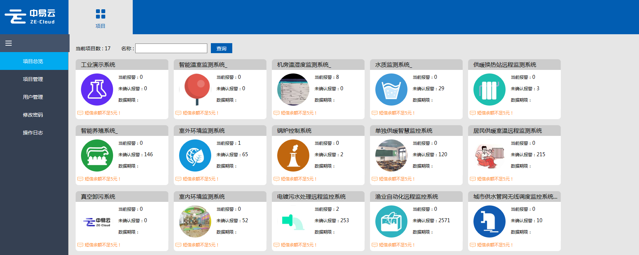The width and height of the screenshot is (639, 255).
Task: Select 项目管理 in the sidebar
Action: (33, 79)
